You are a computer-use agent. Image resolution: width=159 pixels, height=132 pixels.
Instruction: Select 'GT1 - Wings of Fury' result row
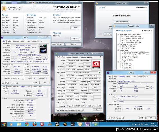click(131, 36)
